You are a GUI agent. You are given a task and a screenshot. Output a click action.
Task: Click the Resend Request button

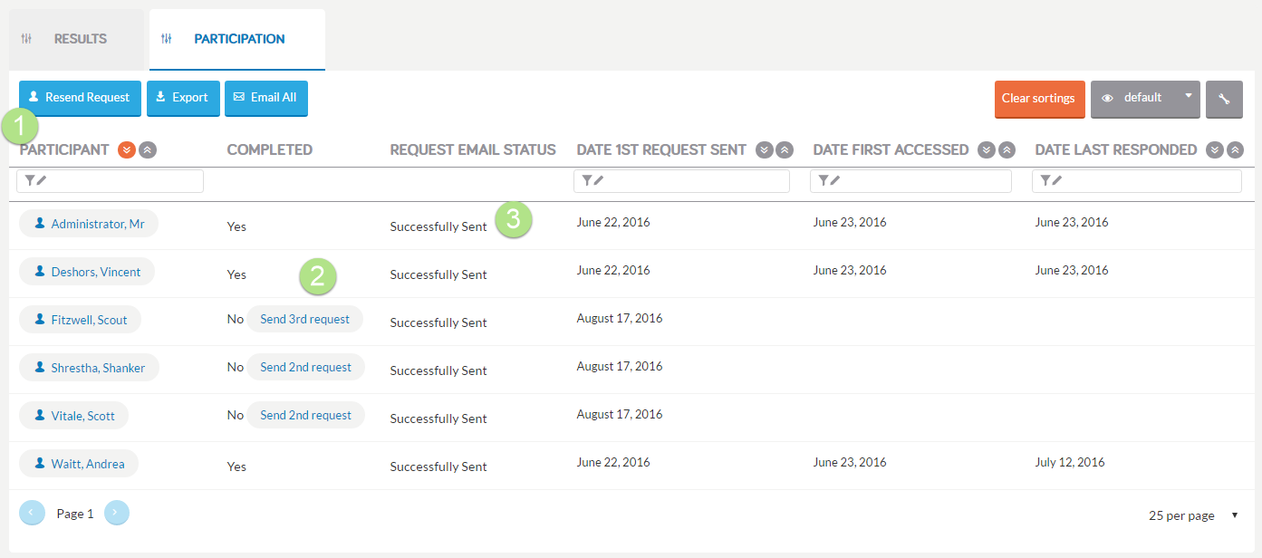click(80, 98)
